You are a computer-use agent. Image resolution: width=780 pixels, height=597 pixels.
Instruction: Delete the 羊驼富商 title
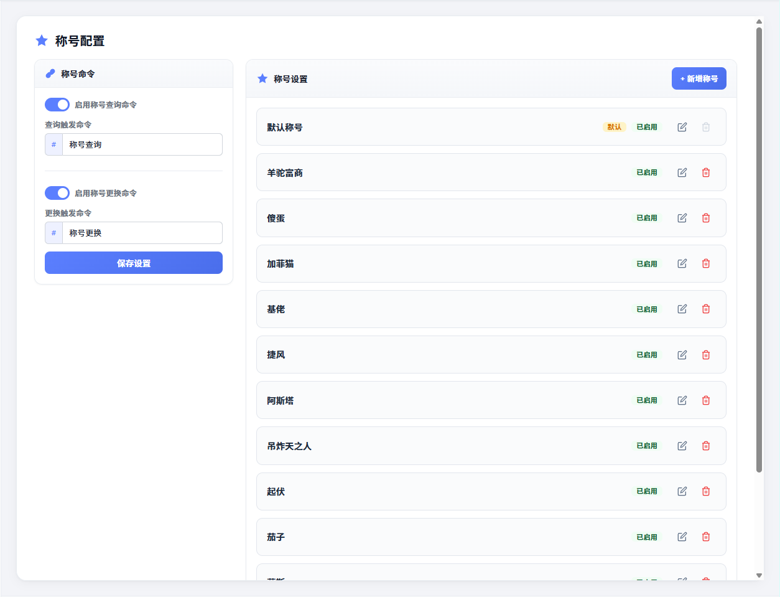coord(706,172)
